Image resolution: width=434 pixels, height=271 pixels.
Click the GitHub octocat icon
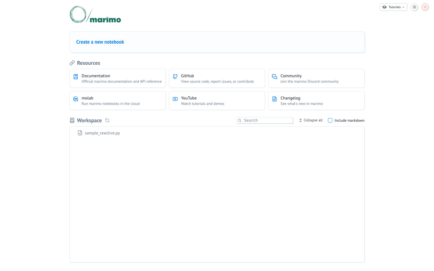[175, 77]
